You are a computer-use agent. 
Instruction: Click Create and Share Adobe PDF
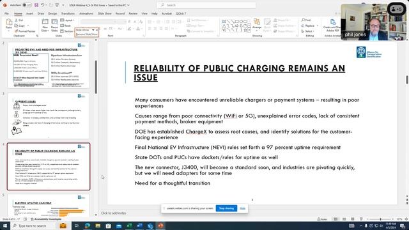click(x=332, y=26)
